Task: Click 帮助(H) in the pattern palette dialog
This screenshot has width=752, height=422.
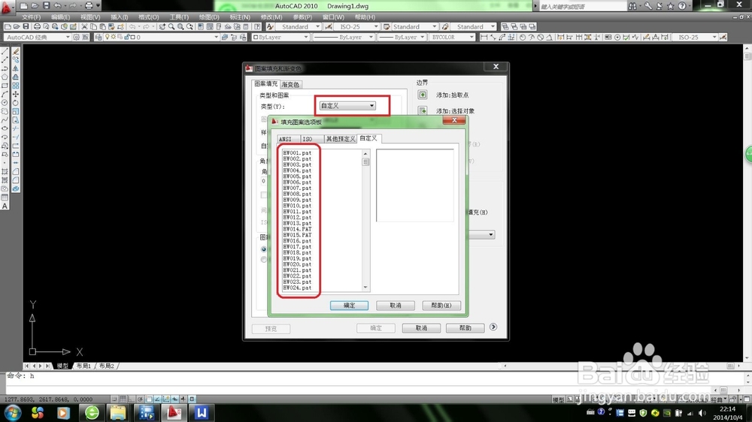Action: 441,306
